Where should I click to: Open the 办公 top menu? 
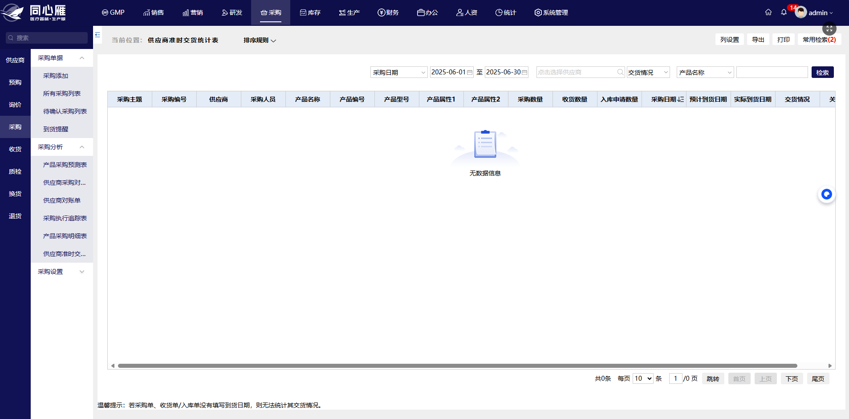point(427,12)
